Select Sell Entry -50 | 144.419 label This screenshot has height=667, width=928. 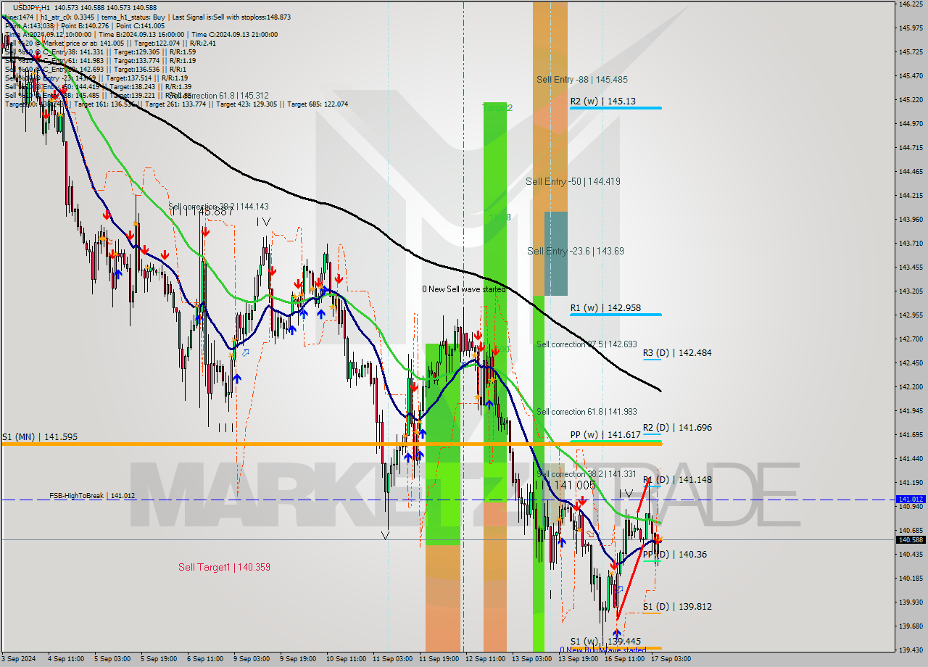573,182
